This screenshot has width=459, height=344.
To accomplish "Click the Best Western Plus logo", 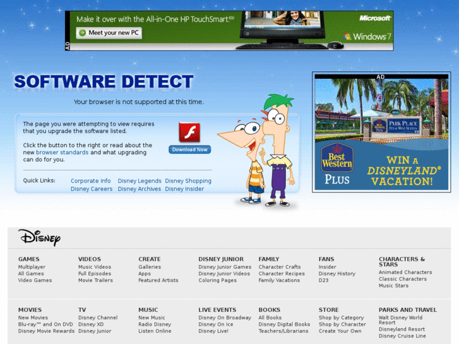I will click(x=337, y=164).
